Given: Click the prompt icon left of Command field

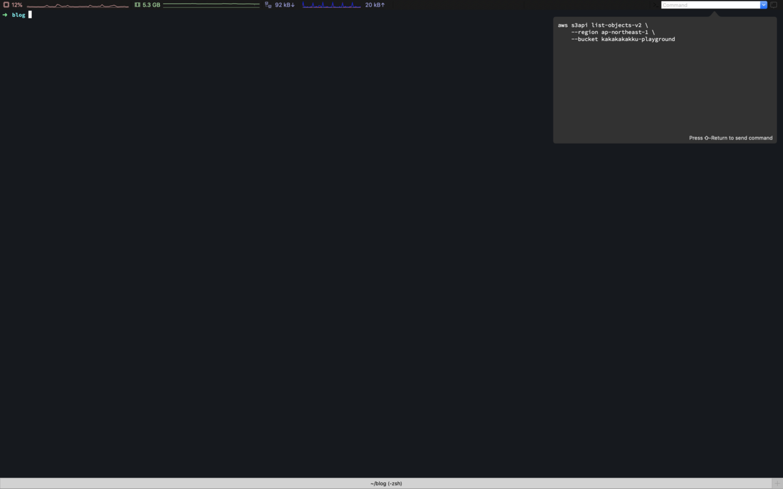Looking at the screenshot, I should click(x=657, y=5).
